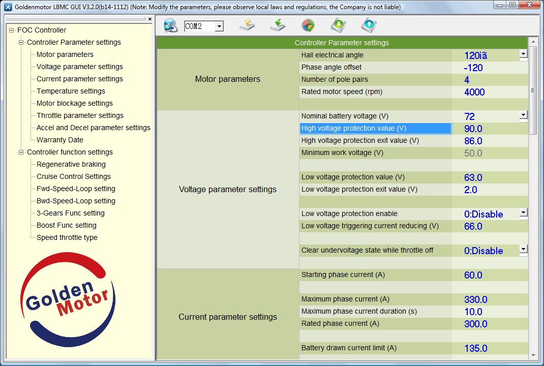This screenshot has width=544, height=366.
Task: Click the drive icon with yellow up arrow
Action: click(247, 25)
